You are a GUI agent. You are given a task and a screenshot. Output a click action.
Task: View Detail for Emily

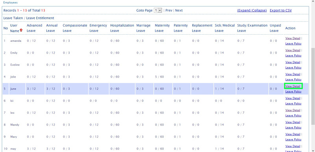click(x=293, y=50)
